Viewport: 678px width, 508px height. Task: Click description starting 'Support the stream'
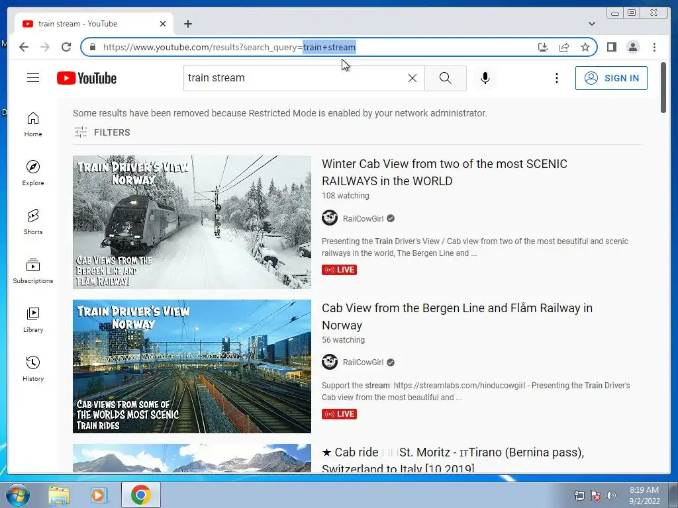475,392
